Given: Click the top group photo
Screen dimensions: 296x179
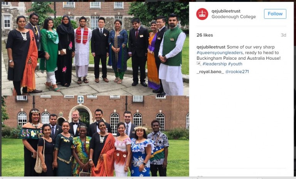Looking at the screenshot, I should 95,49.
